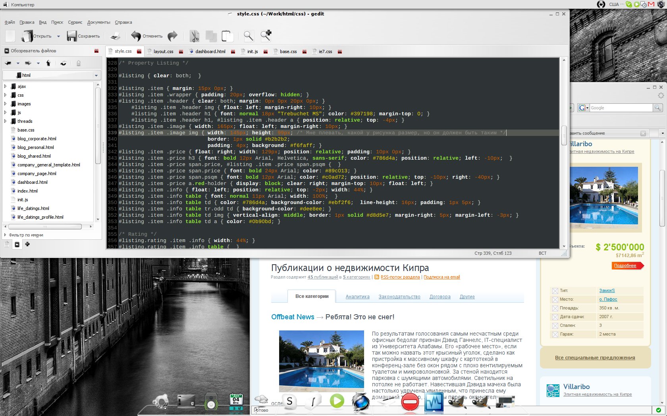Open the forward history arrow dropdown

[38, 63]
